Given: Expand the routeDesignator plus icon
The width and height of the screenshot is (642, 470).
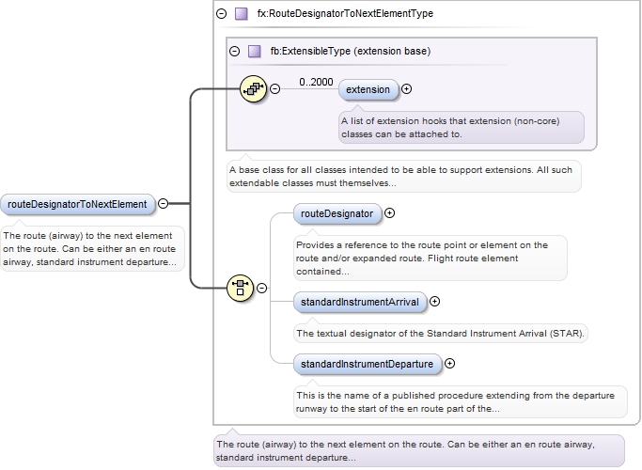Looking at the screenshot, I should 389,213.
